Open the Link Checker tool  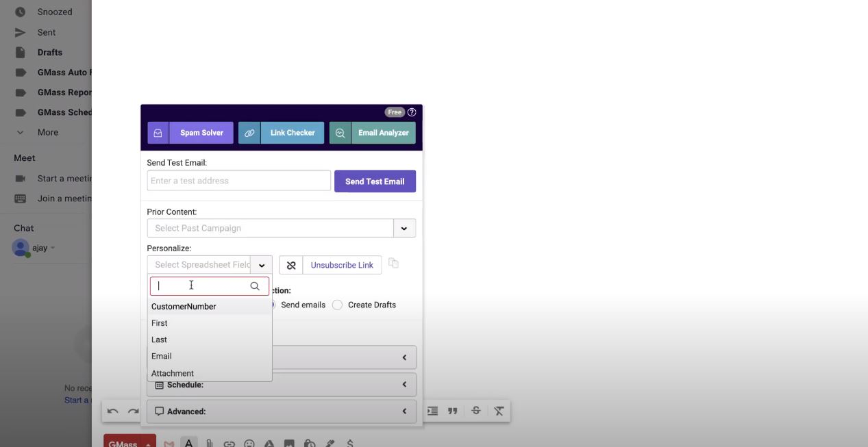pos(281,133)
